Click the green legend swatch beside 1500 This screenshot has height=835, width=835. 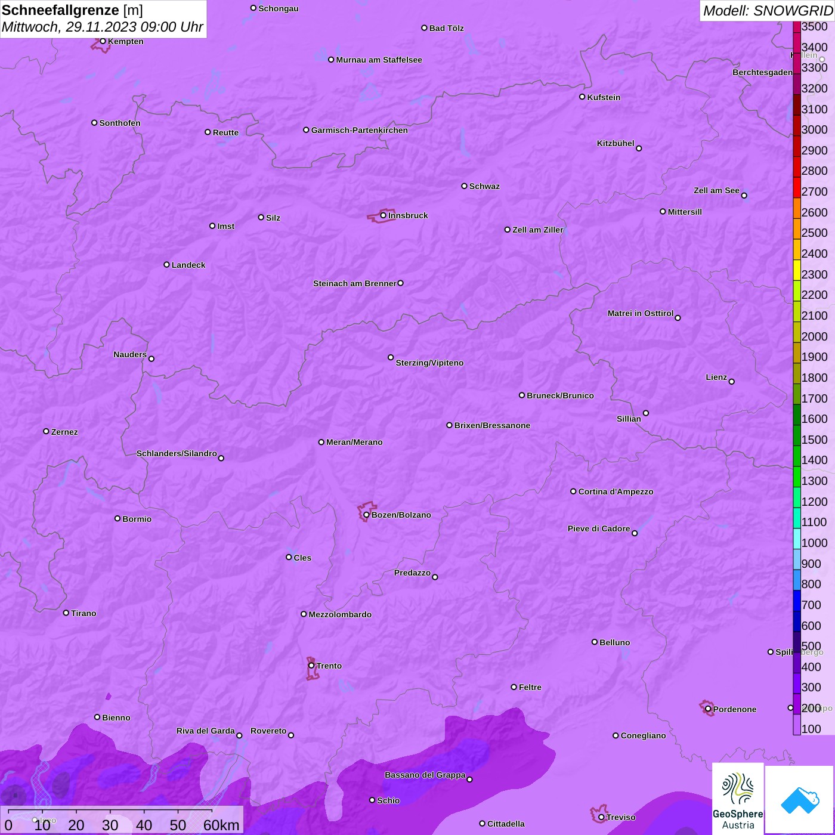797,435
